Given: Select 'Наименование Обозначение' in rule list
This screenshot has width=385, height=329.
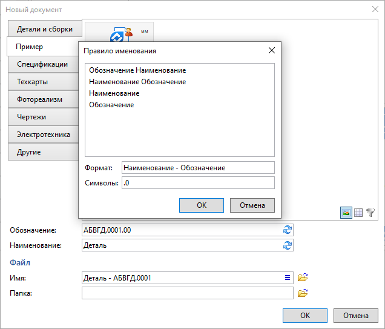Looking at the screenshot, I should click(x=137, y=82).
